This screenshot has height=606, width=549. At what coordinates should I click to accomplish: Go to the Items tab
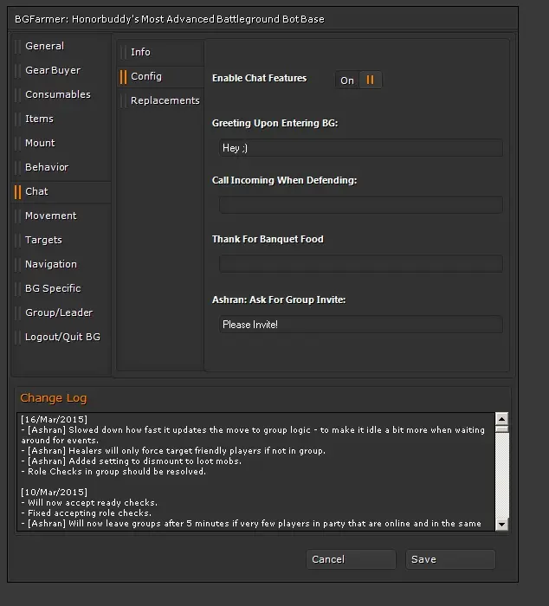click(x=61, y=119)
